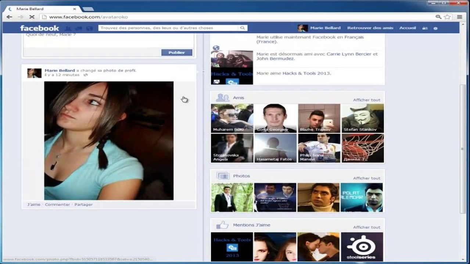Go to Accueil in header
This screenshot has width=470, height=264.
[x=408, y=28]
